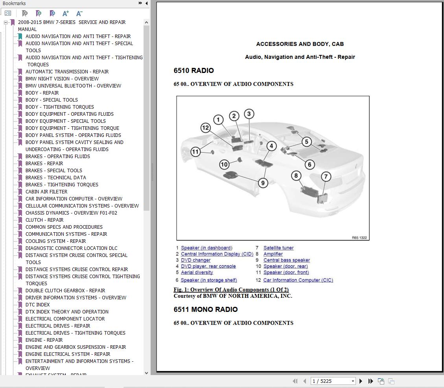Go to the previous page

(305, 381)
